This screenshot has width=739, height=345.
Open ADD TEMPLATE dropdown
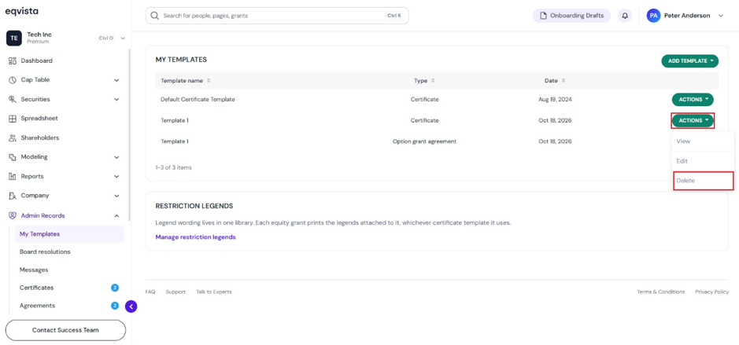coord(690,61)
